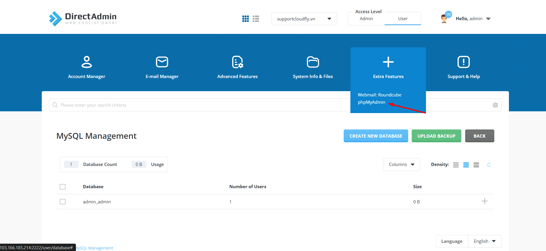Expand the Columns dropdown
The width and height of the screenshot is (546, 251).
(401, 165)
